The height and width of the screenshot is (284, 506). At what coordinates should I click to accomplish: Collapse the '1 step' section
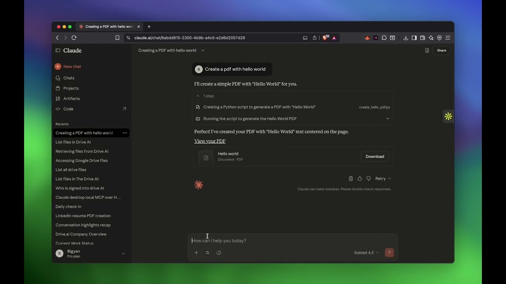tap(205, 96)
